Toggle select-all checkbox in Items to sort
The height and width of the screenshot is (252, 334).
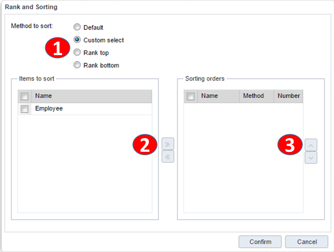pos(25,96)
